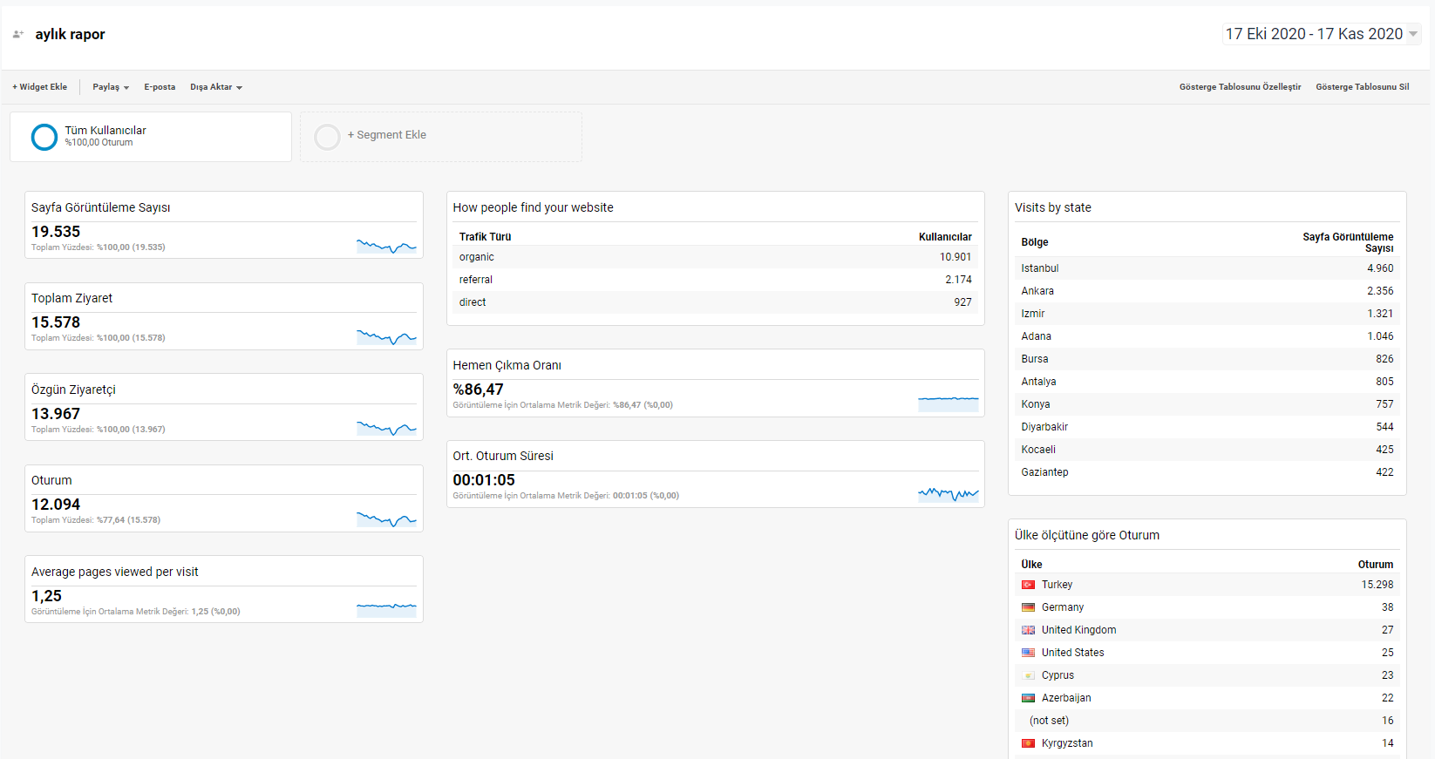The image size is (1435, 759).
Task: Click the Turkey flag icon
Action: pyautogui.click(x=1029, y=585)
